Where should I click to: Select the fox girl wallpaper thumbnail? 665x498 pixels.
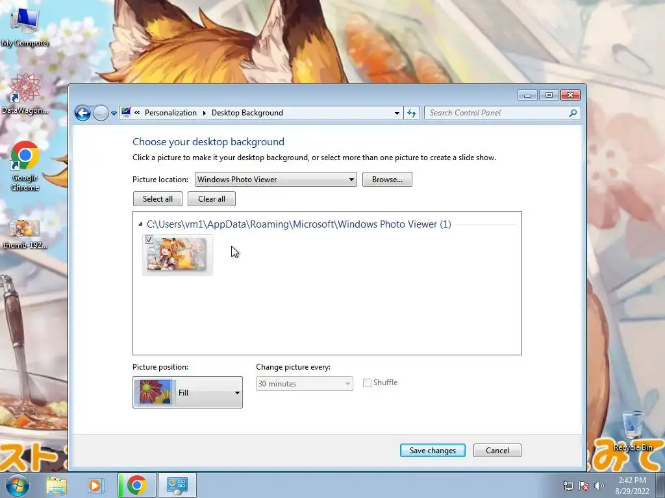[177, 255]
